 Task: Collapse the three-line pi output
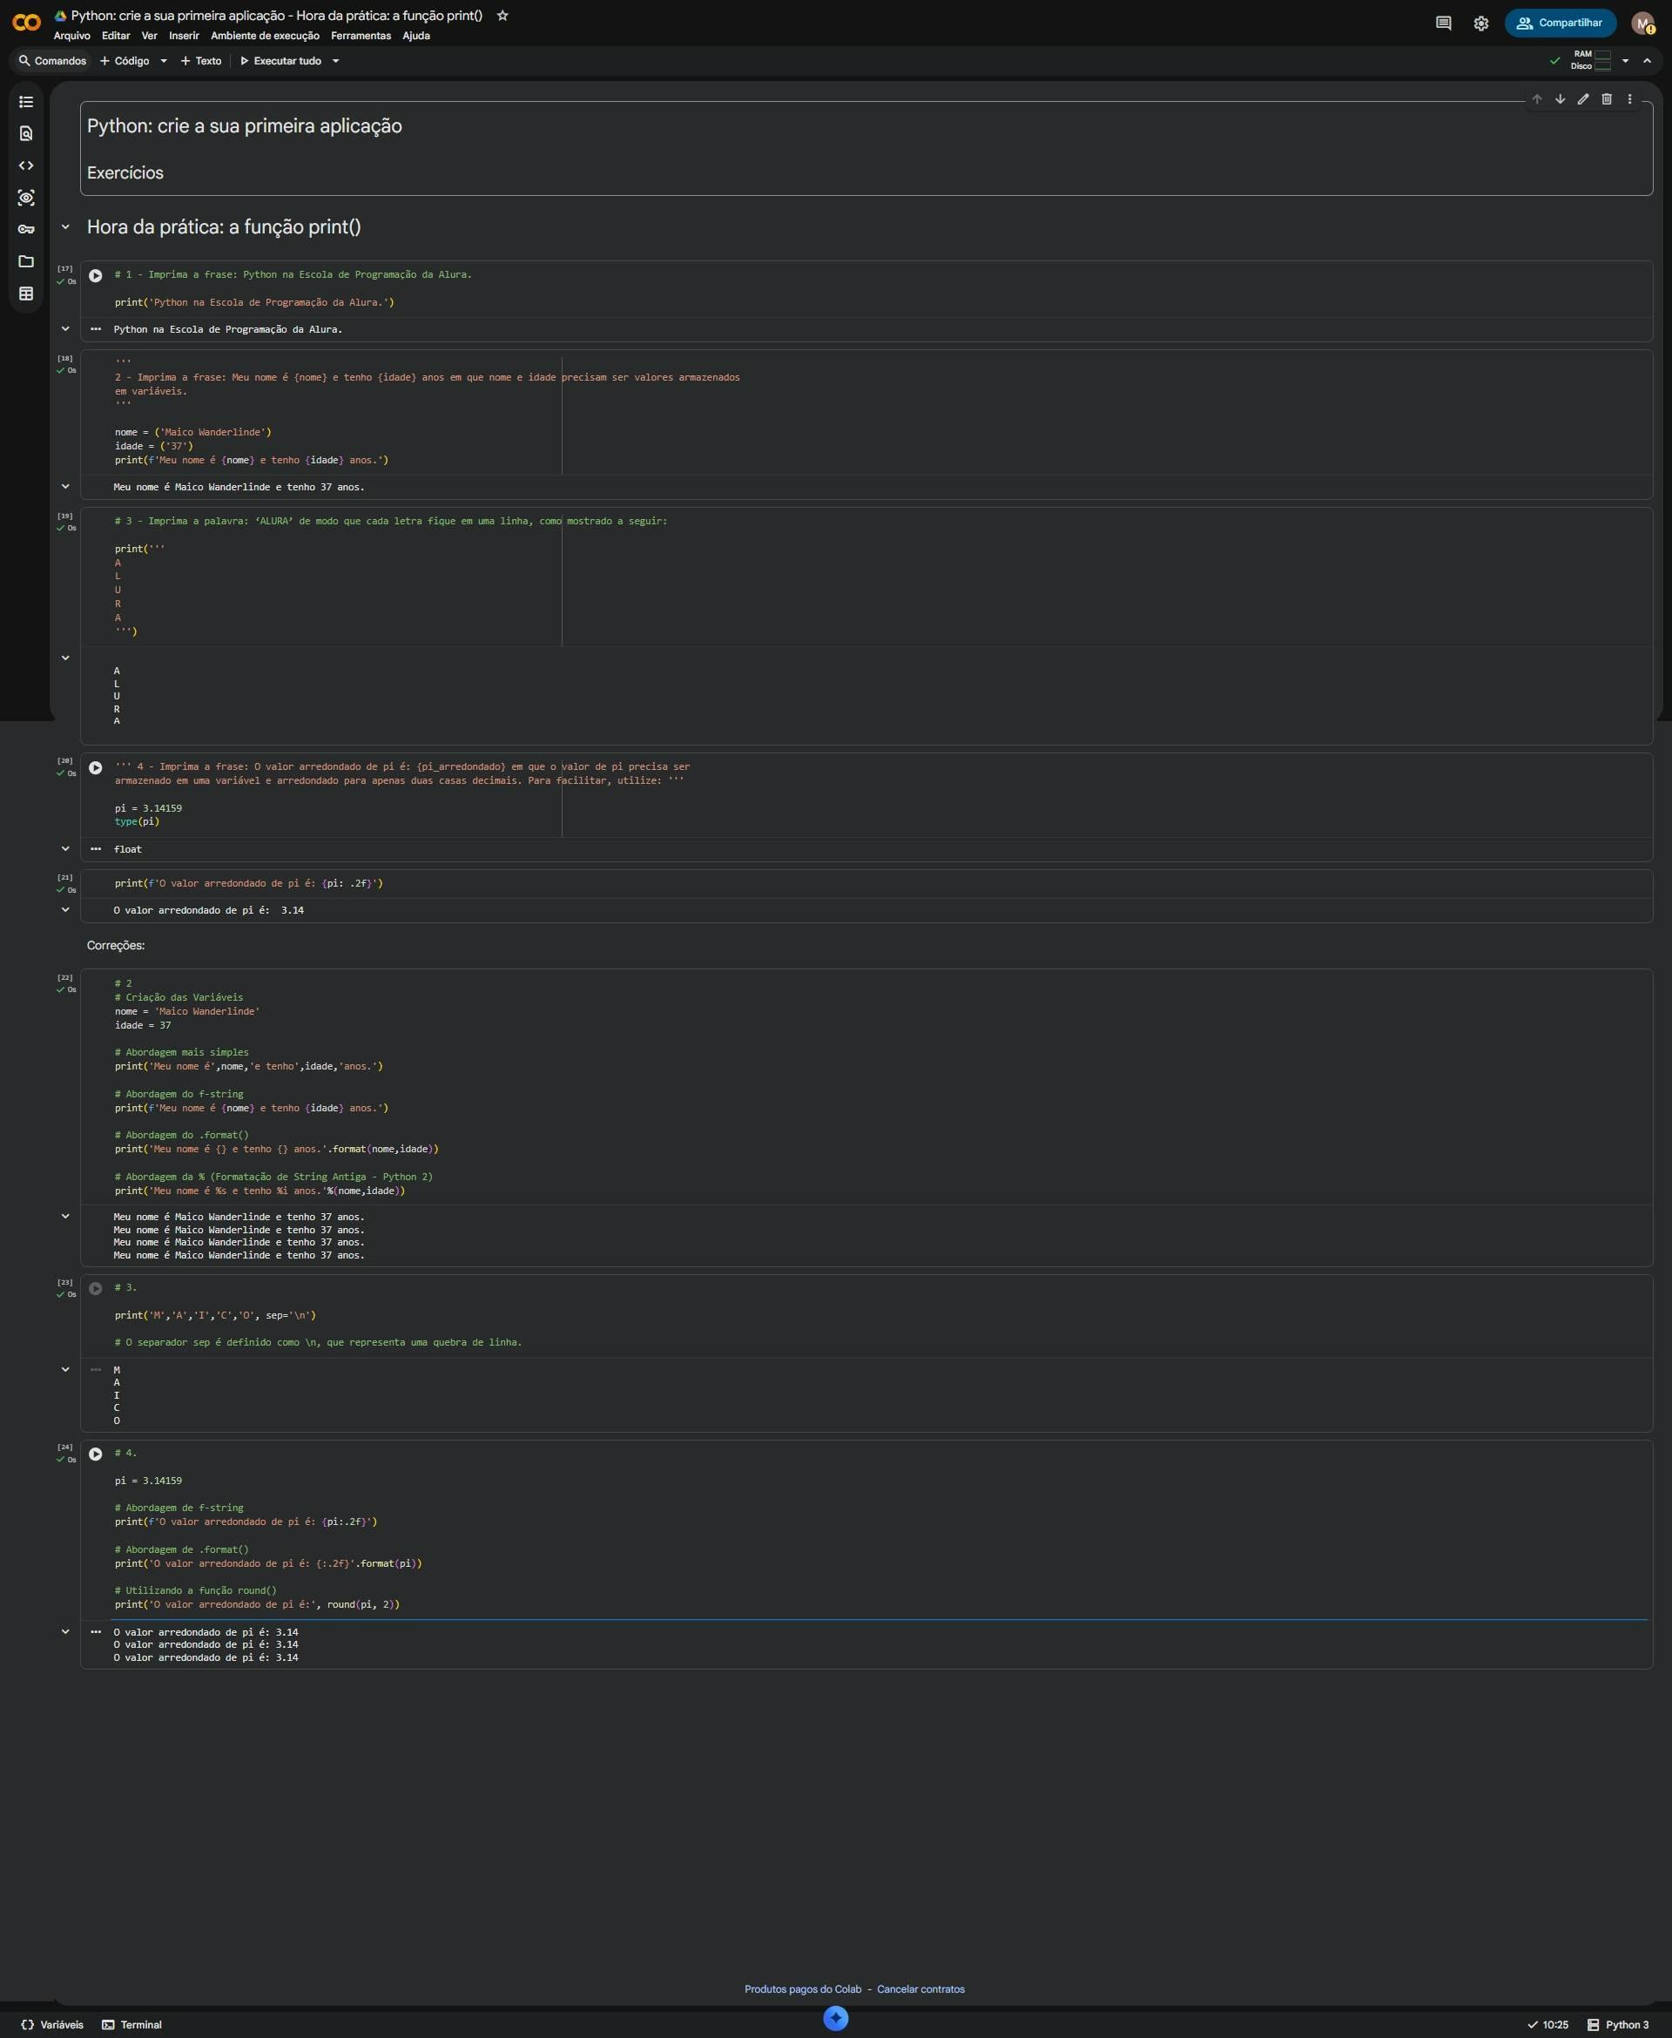tap(65, 1632)
